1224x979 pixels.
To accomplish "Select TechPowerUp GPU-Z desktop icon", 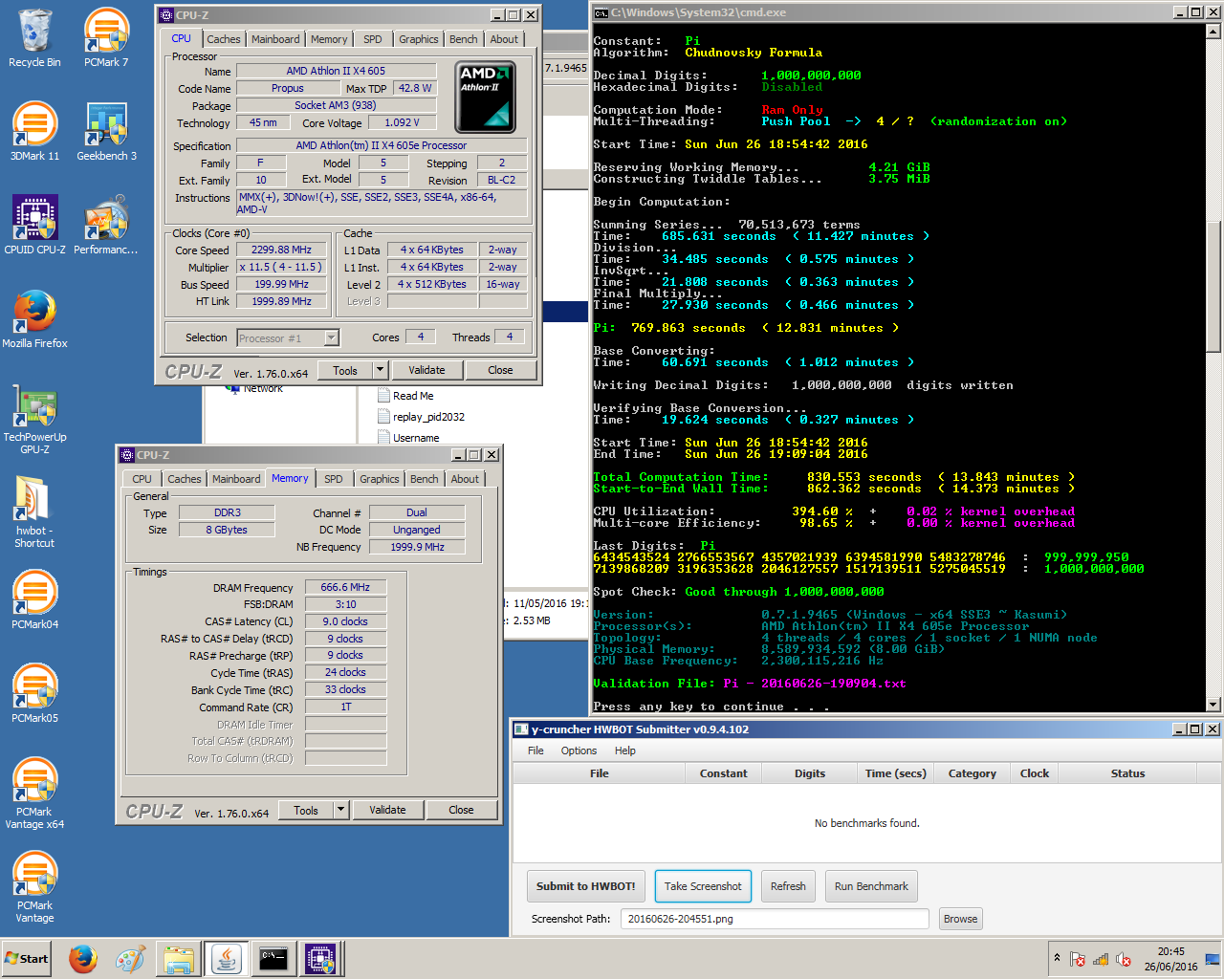I will pyautogui.click(x=34, y=419).
